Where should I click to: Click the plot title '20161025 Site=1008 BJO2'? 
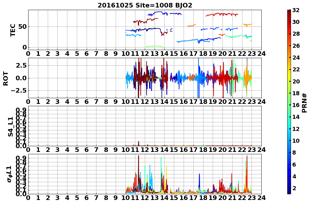click(x=145, y=5)
